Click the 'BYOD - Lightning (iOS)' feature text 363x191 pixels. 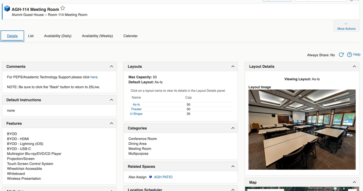click(25, 144)
